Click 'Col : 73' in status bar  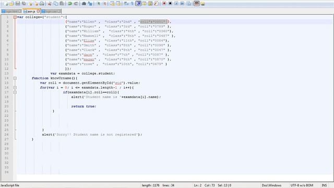click(210, 185)
